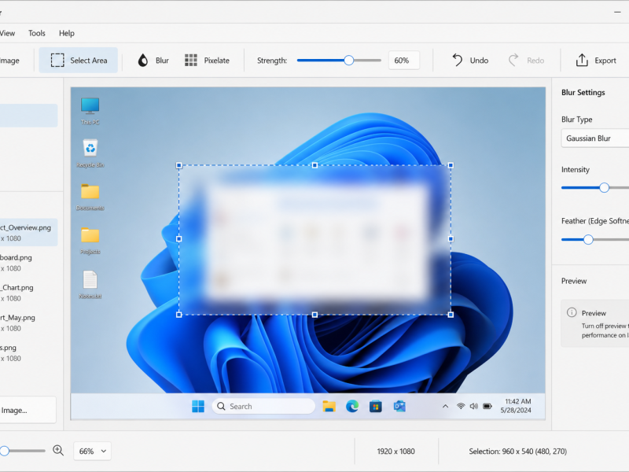The image size is (629, 472).
Task: Click the Blur Settings panel heading
Action: [x=583, y=92]
